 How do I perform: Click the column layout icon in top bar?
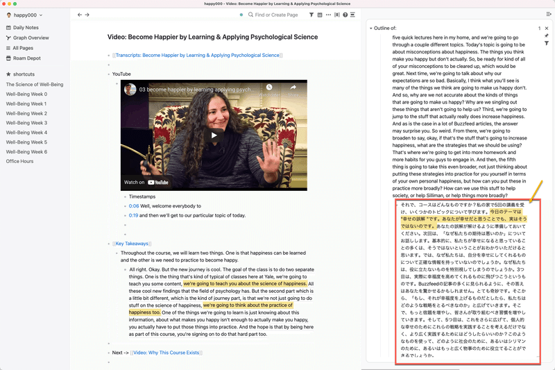[x=336, y=15]
